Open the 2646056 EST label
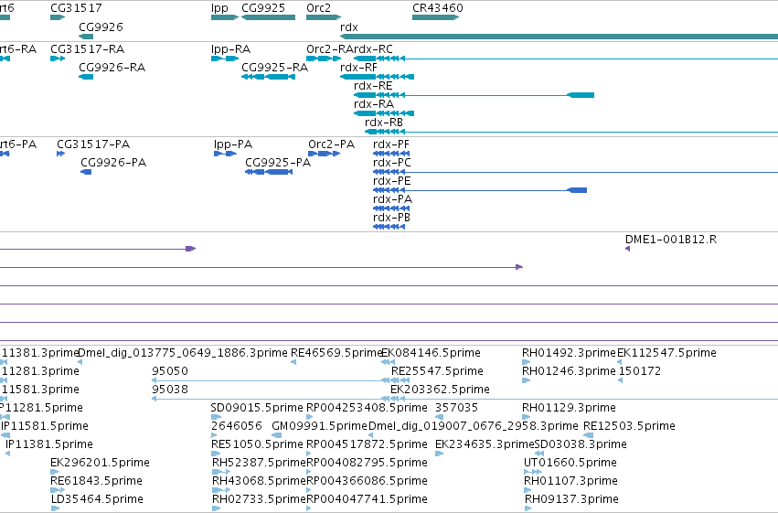 pos(237,426)
